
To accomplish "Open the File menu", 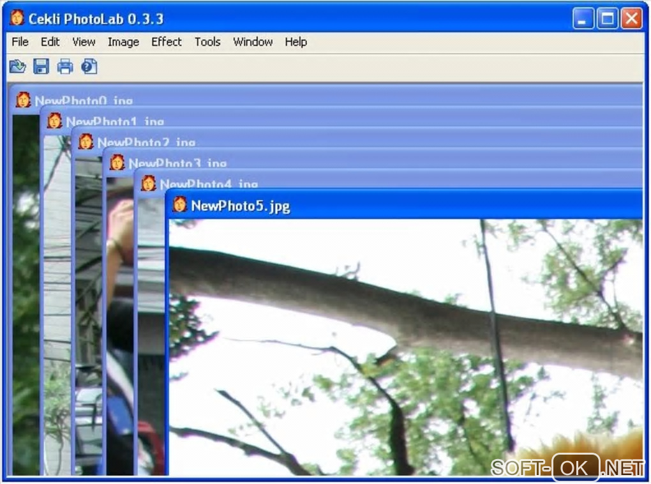I will (x=20, y=42).
